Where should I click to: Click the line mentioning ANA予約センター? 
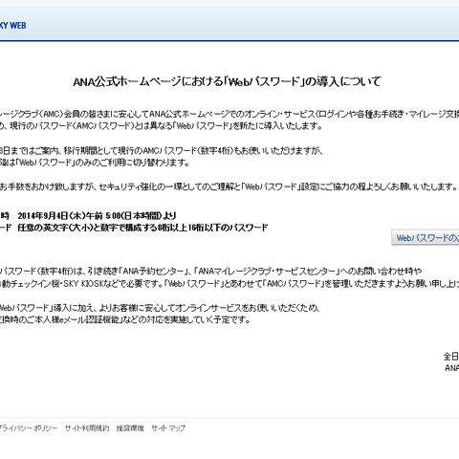click(211, 272)
